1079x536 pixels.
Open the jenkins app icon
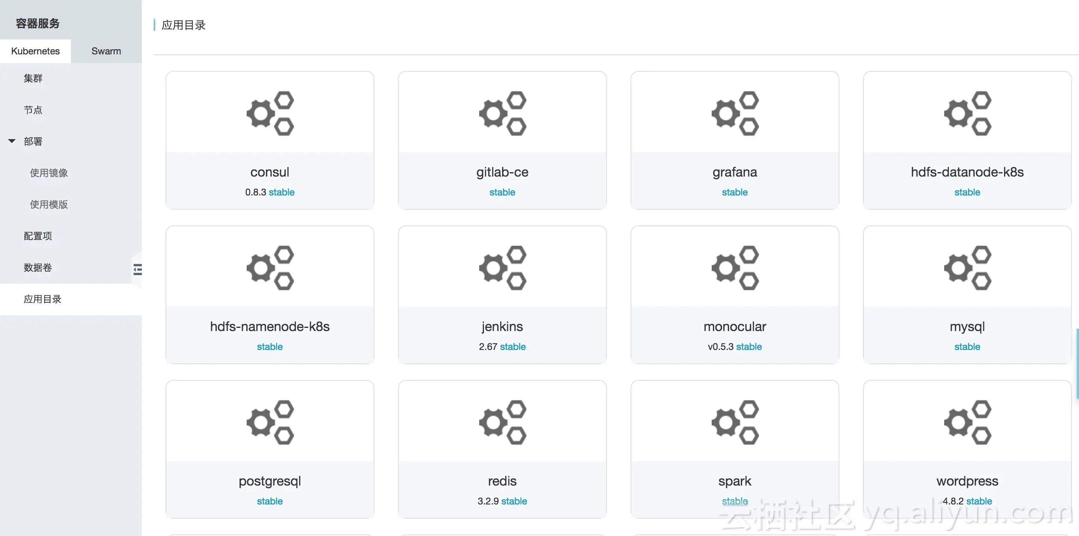[502, 268]
